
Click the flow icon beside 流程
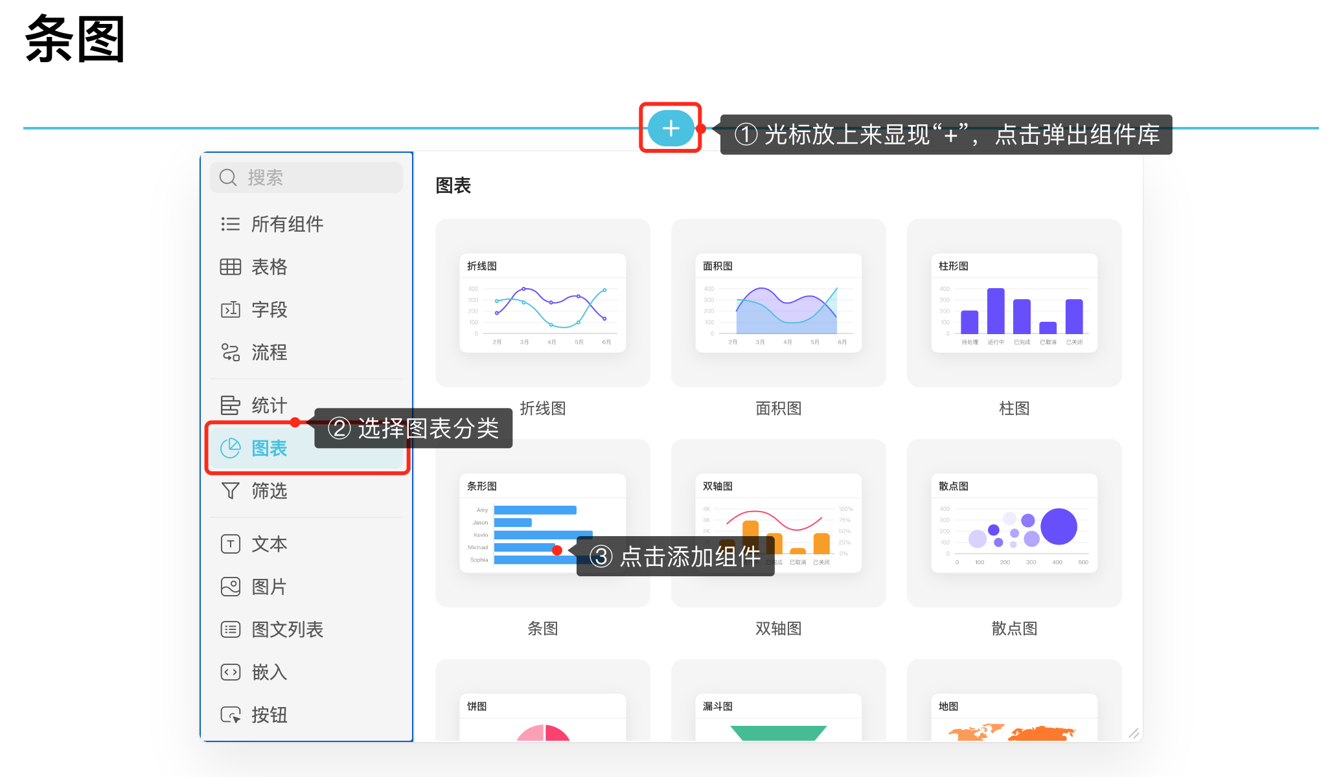point(230,352)
